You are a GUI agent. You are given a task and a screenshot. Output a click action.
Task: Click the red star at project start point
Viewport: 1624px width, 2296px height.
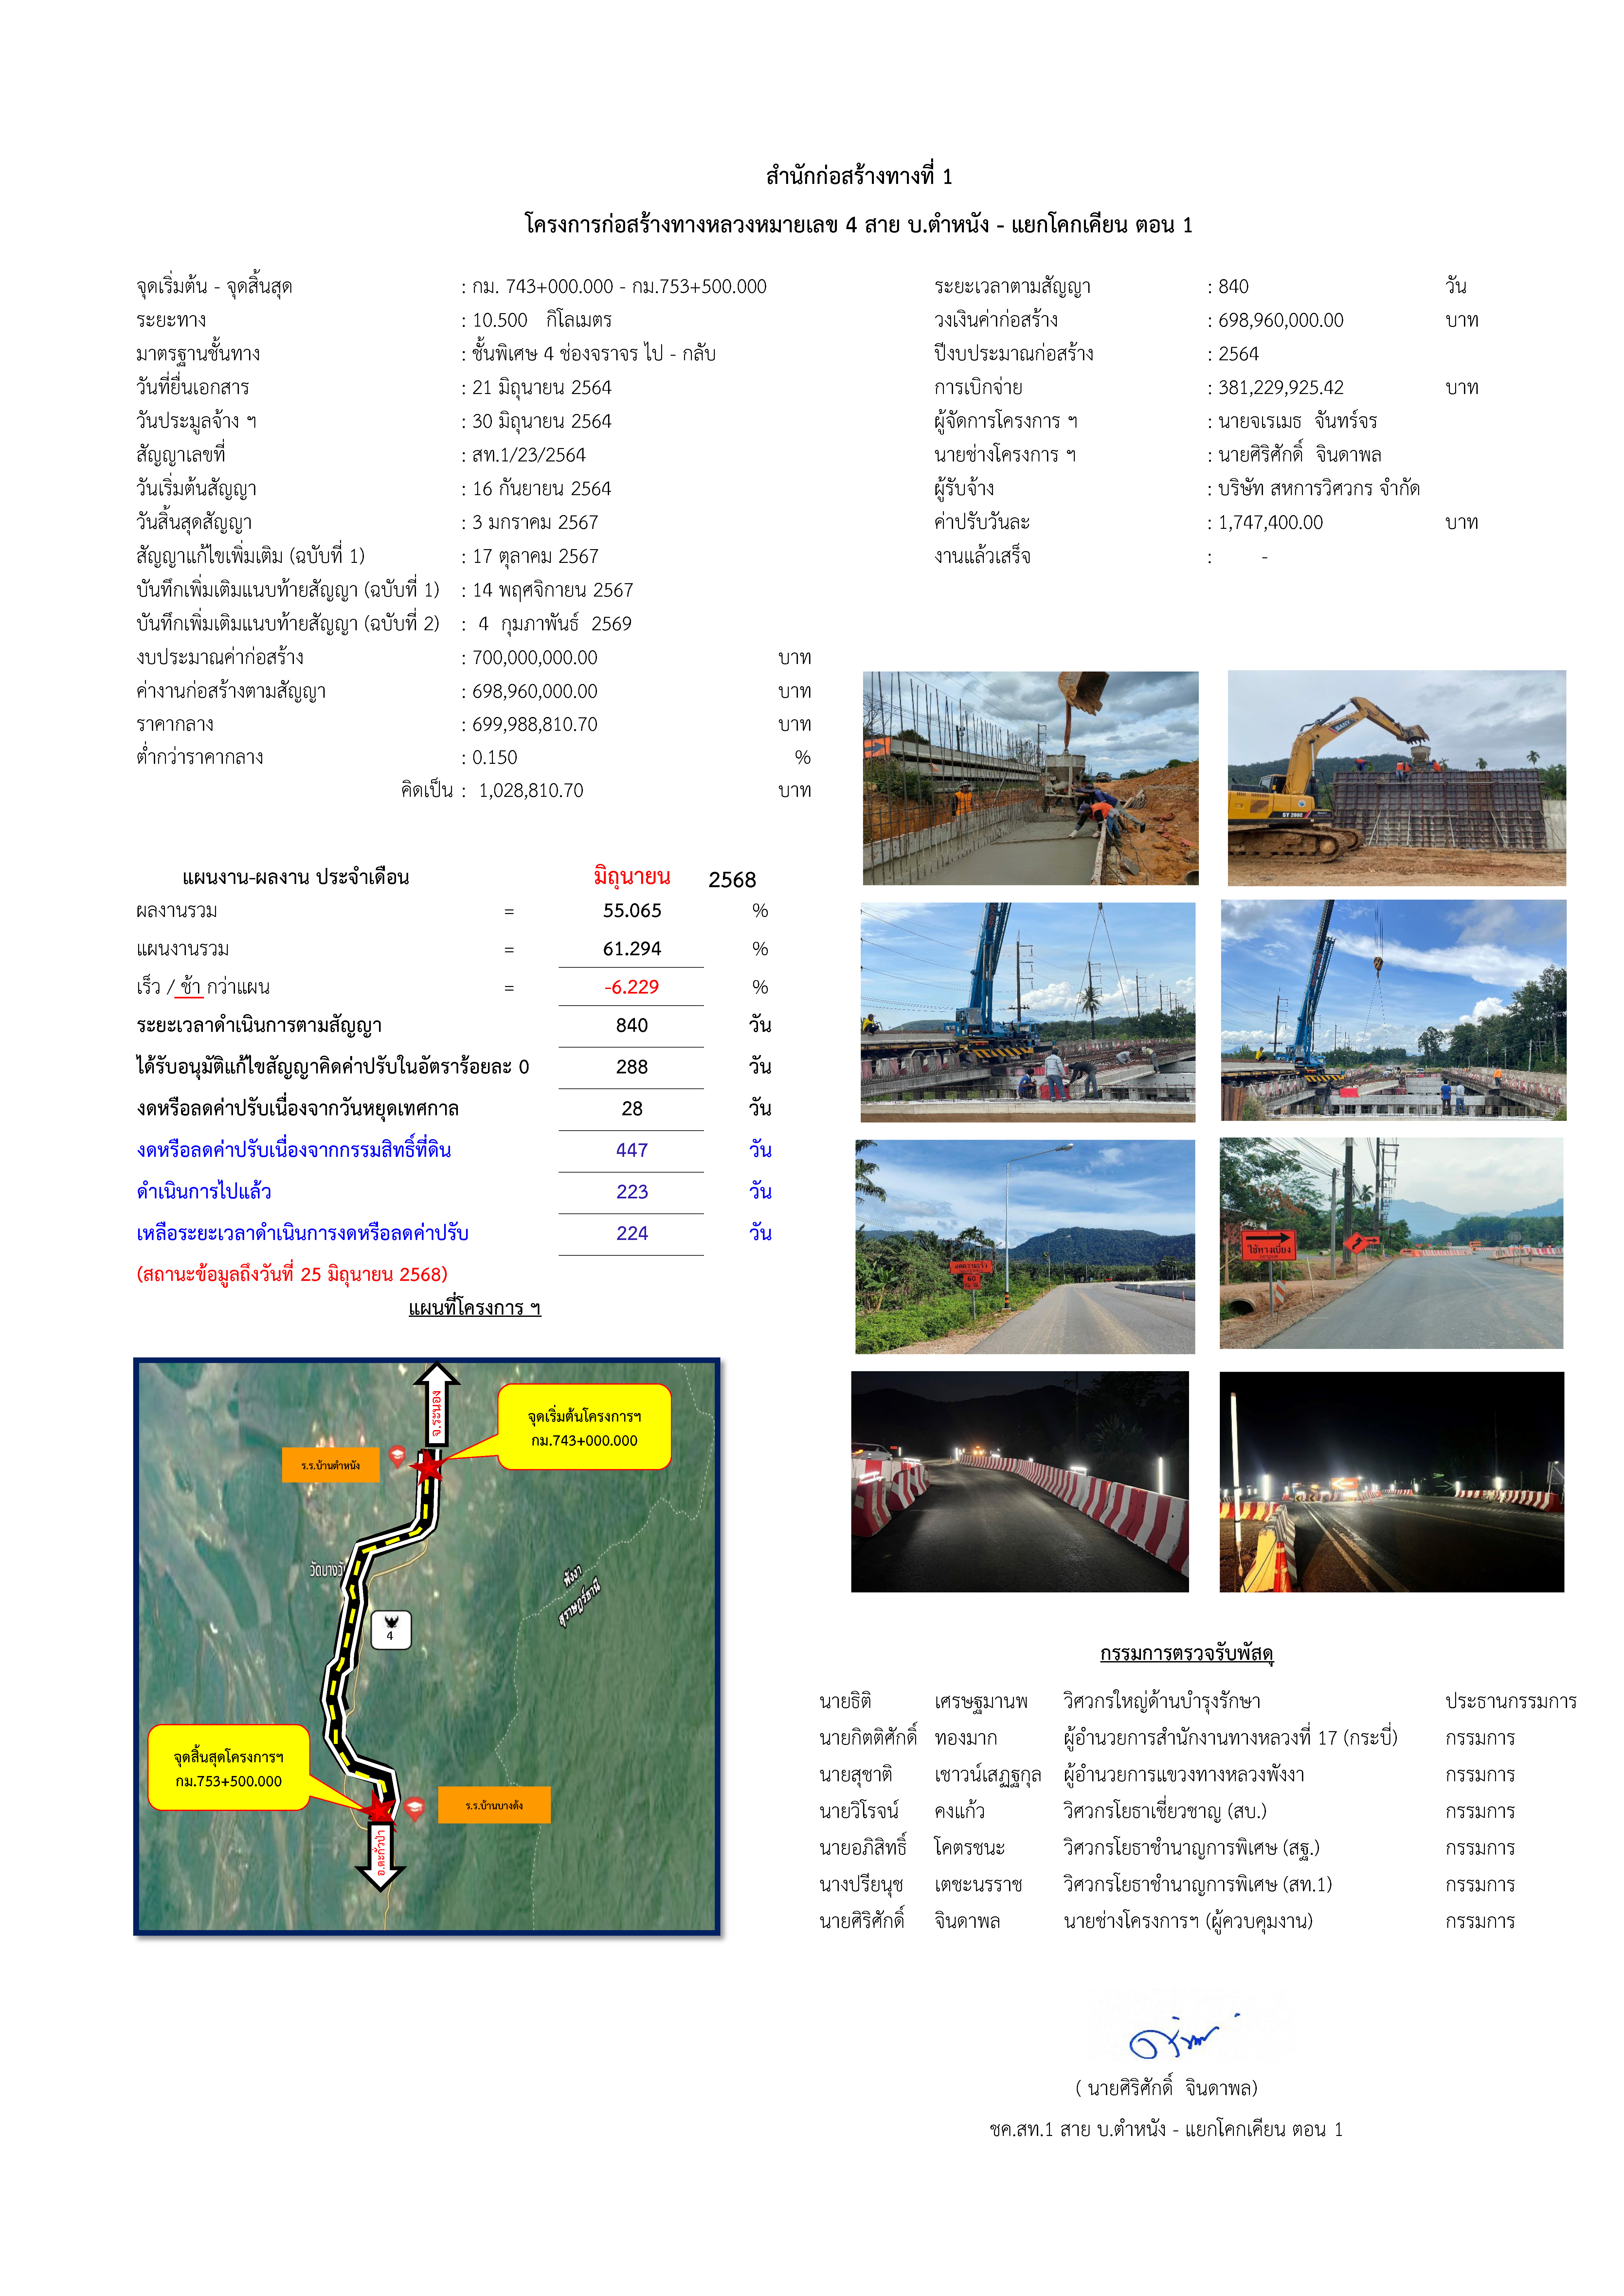click(x=429, y=1467)
